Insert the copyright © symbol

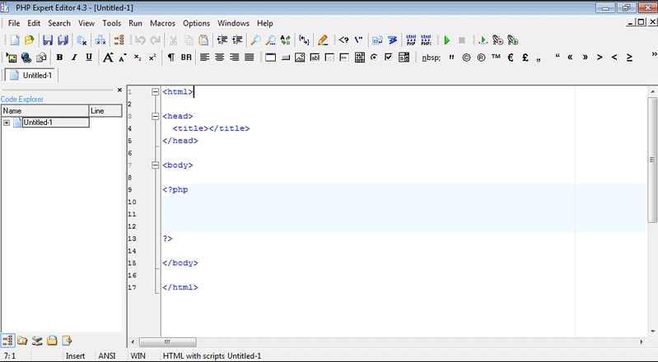[466, 58]
